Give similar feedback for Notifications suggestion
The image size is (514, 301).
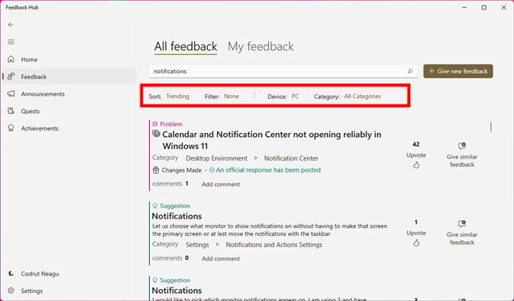(462, 233)
